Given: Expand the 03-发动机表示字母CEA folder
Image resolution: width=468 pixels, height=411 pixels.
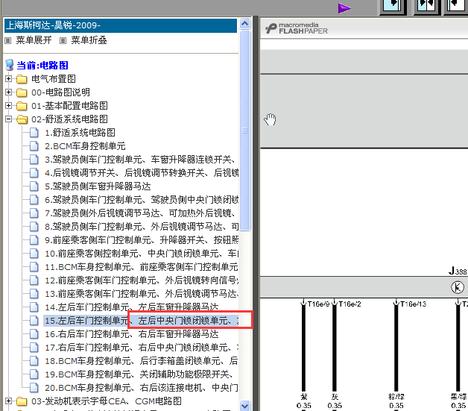Looking at the screenshot, I should 9,401.
